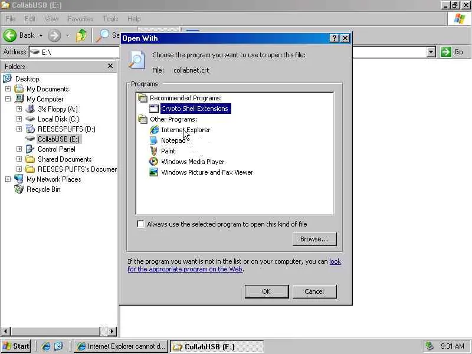This screenshot has width=472, height=354.
Task: Choose Paint from Other Programs
Action: (x=168, y=151)
